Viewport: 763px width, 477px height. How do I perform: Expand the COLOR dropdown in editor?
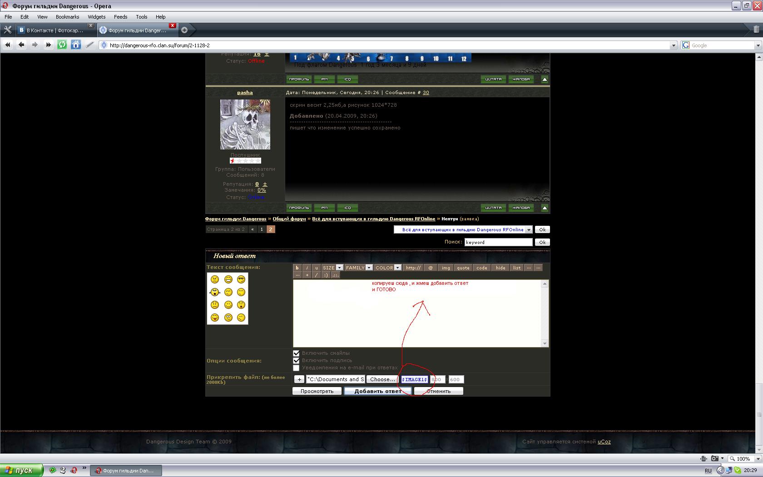point(388,268)
